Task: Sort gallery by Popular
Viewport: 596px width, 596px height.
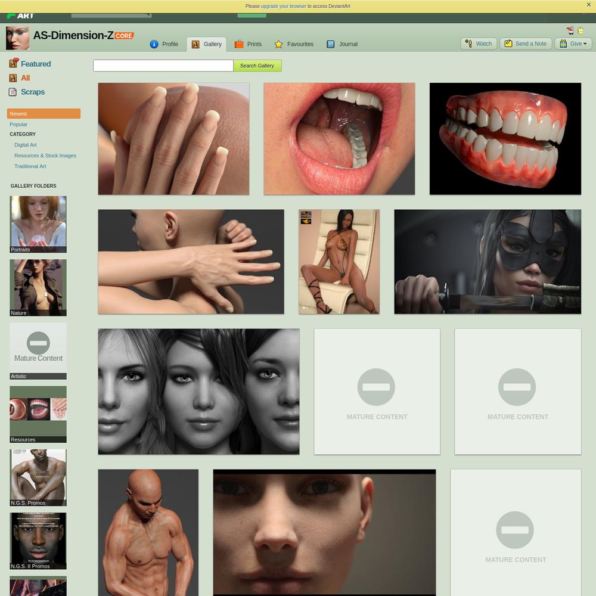Action: coord(18,125)
